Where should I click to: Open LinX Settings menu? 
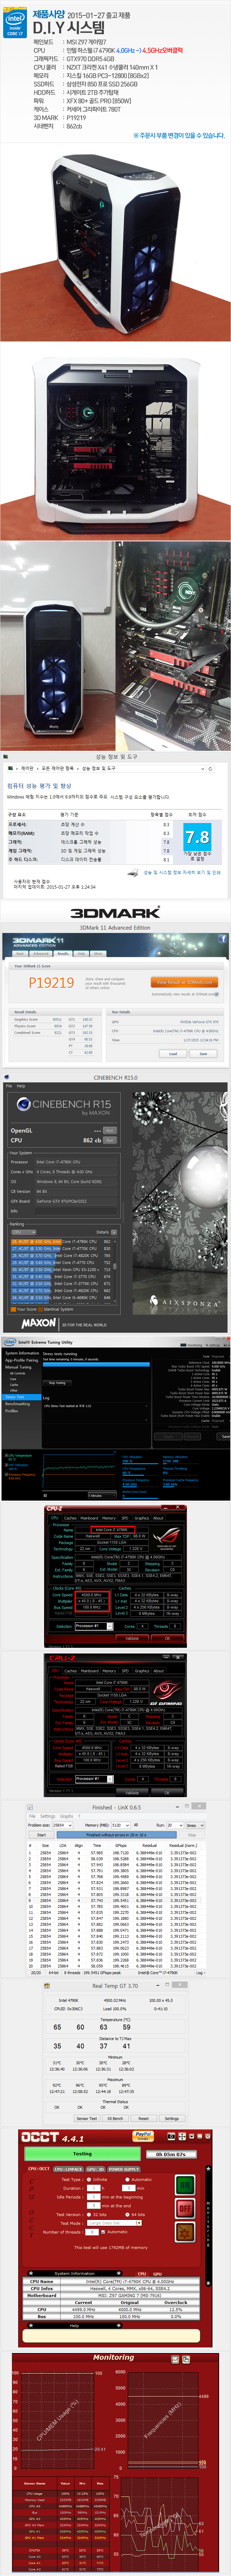click(48, 1816)
